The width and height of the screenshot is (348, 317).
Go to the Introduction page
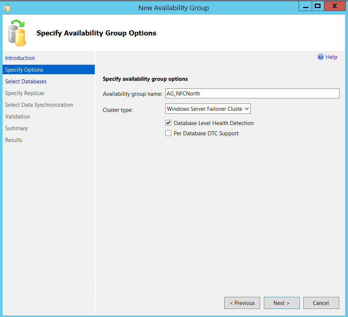coord(20,58)
